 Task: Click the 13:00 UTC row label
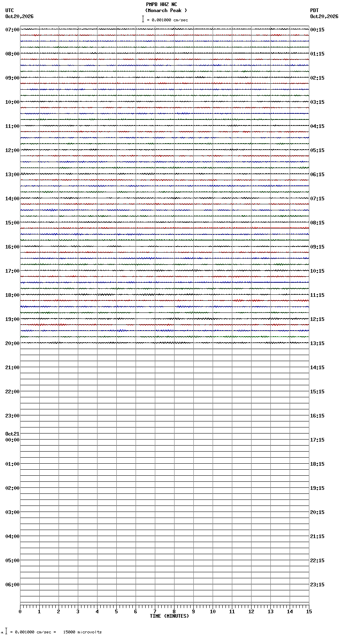tap(12, 175)
